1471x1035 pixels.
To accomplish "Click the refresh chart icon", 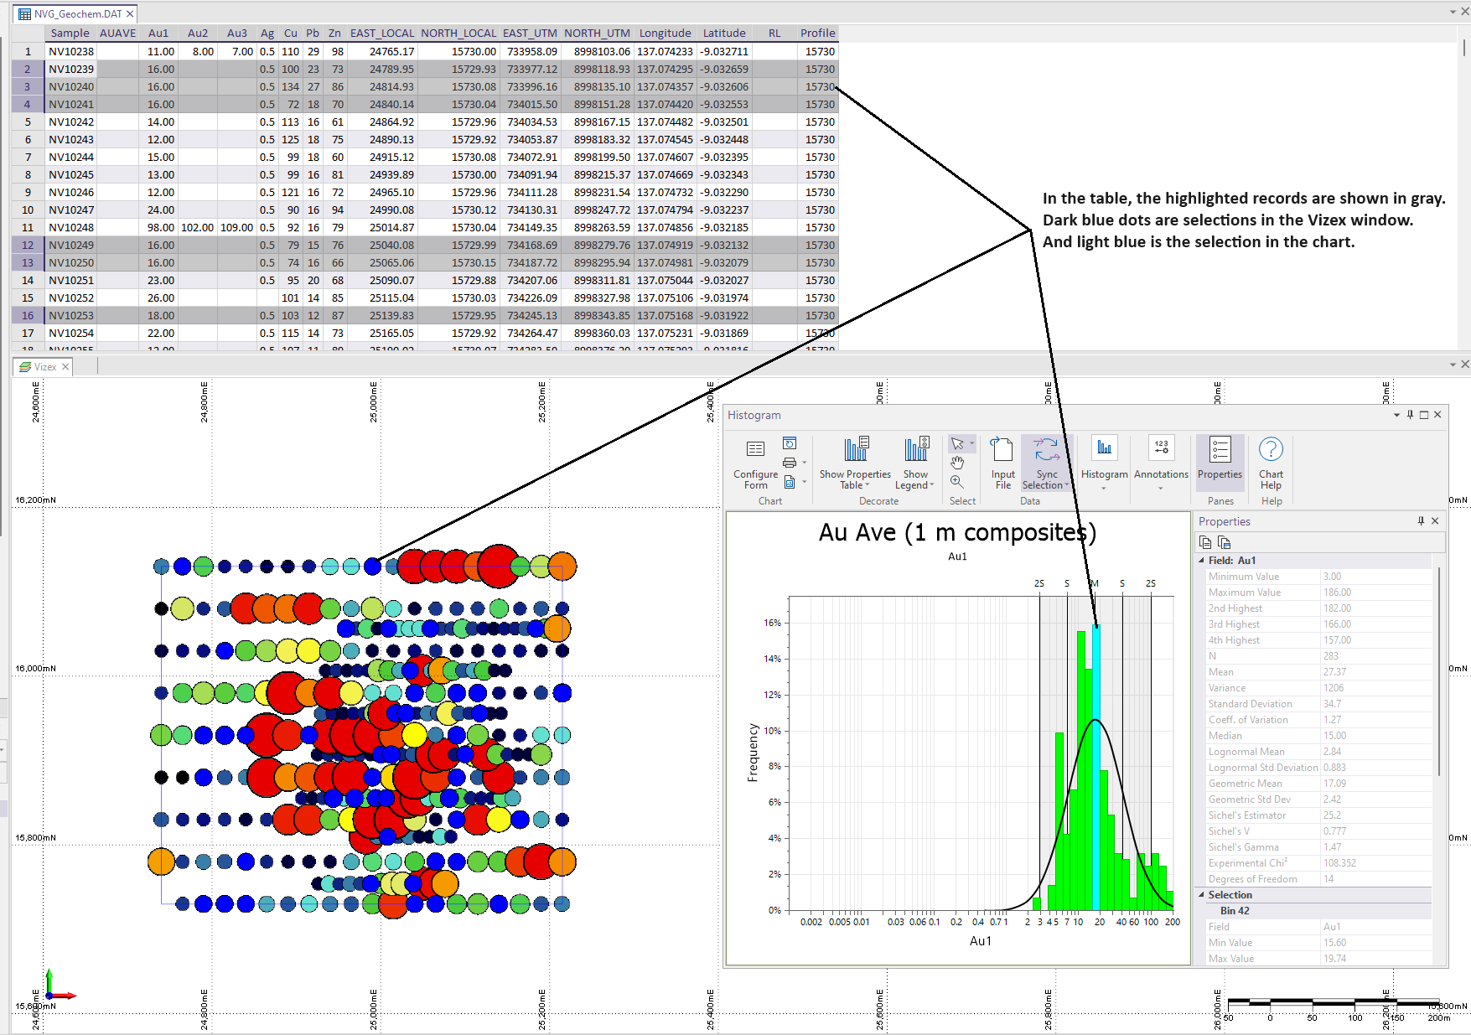I will [x=789, y=443].
